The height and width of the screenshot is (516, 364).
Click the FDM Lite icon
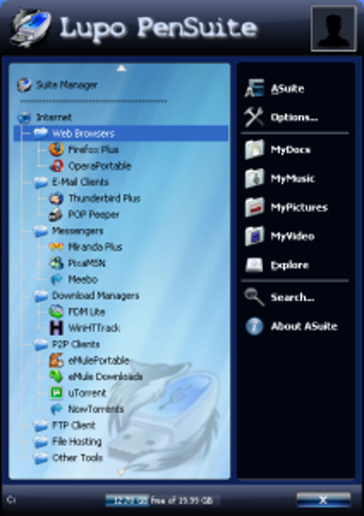click(56, 312)
